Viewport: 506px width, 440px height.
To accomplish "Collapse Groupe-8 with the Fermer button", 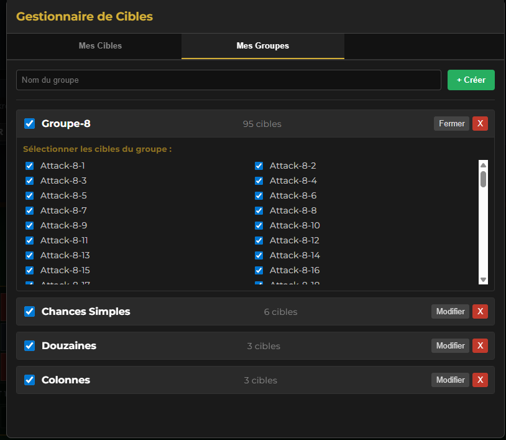I will (x=451, y=123).
